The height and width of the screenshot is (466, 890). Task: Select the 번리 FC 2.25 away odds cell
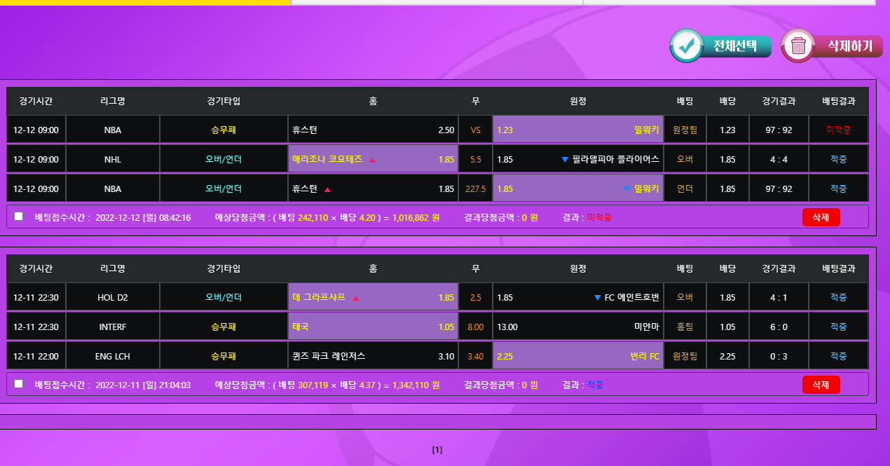point(577,356)
